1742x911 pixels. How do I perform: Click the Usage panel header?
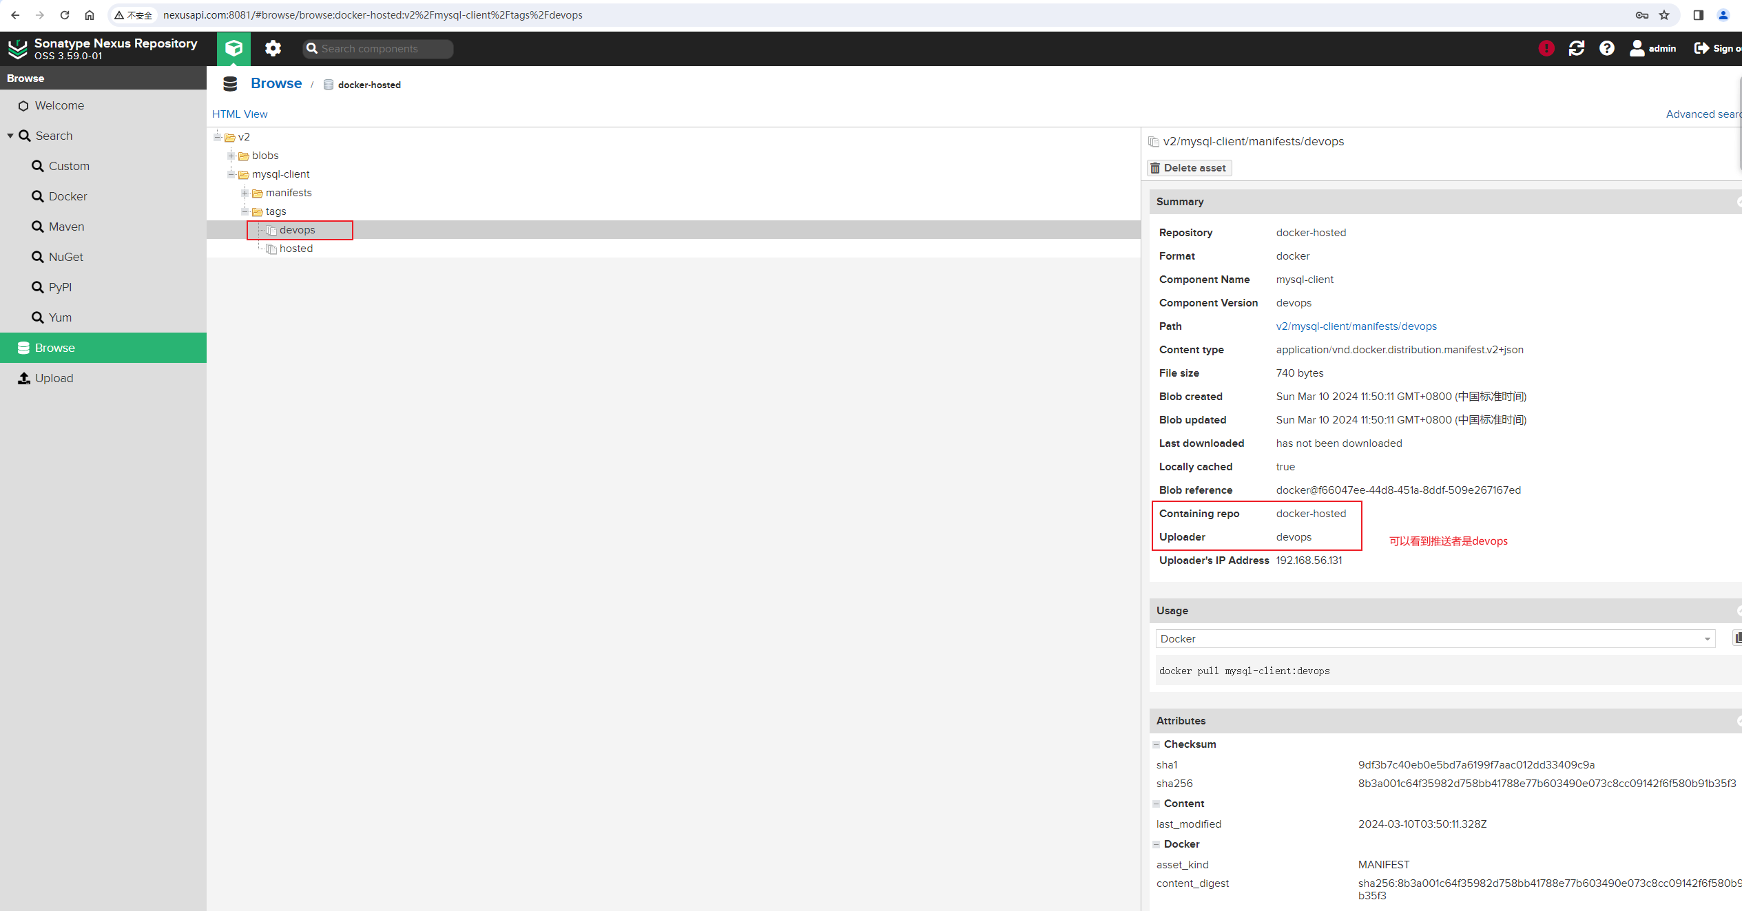[1445, 611]
